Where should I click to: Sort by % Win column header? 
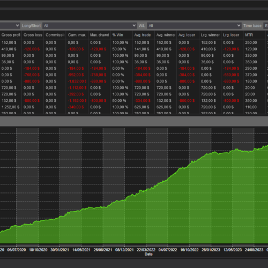tap(122, 35)
